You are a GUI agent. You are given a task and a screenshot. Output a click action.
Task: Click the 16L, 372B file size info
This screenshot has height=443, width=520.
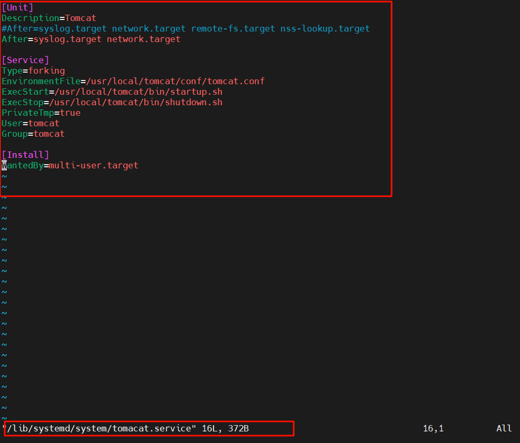tap(225, 428)
